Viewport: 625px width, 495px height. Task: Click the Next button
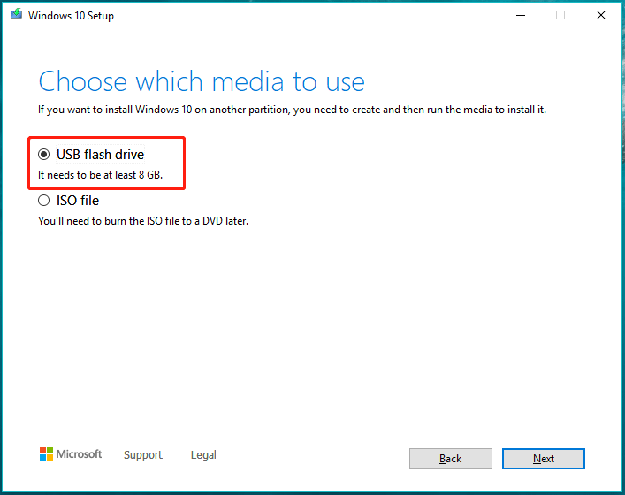click(x=544, y=459)
